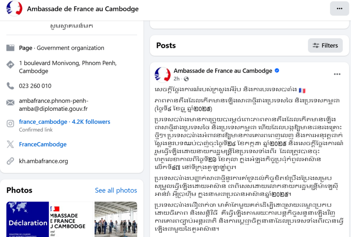Click the website link chain icon

(x=10, y=161)
